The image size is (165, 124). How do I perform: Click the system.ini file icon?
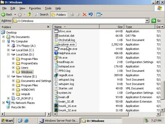(x=56, y=93)
